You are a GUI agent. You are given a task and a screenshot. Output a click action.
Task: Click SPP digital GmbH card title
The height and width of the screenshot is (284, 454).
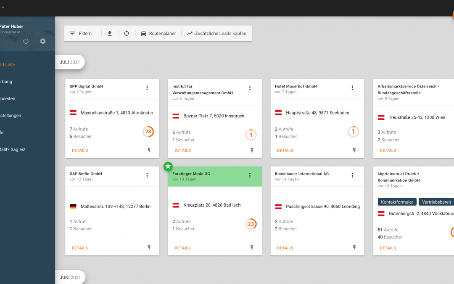[x=86, y=86]
